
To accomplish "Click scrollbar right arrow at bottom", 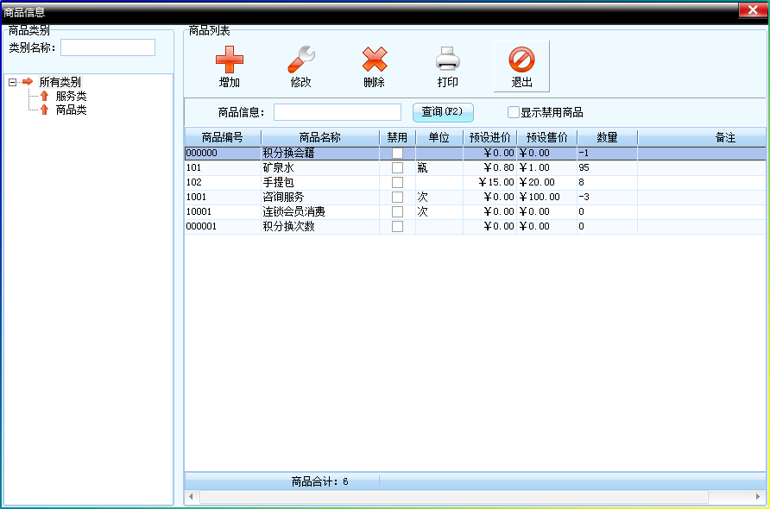I will 758,497.
